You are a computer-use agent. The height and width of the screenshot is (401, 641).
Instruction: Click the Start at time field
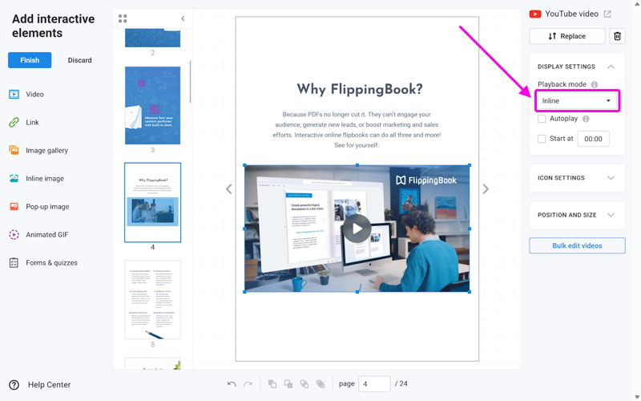(x=593, y=139)
